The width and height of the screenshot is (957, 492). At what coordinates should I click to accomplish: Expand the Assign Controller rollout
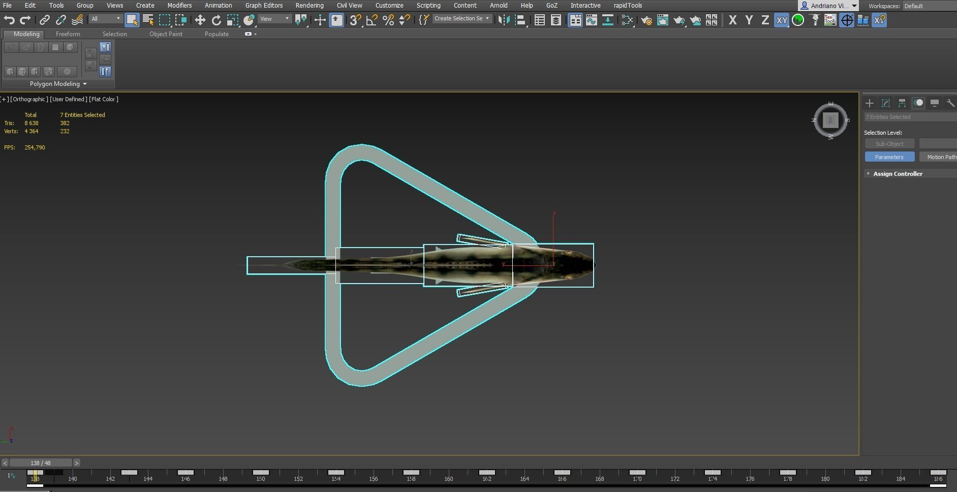coord(897,174)
